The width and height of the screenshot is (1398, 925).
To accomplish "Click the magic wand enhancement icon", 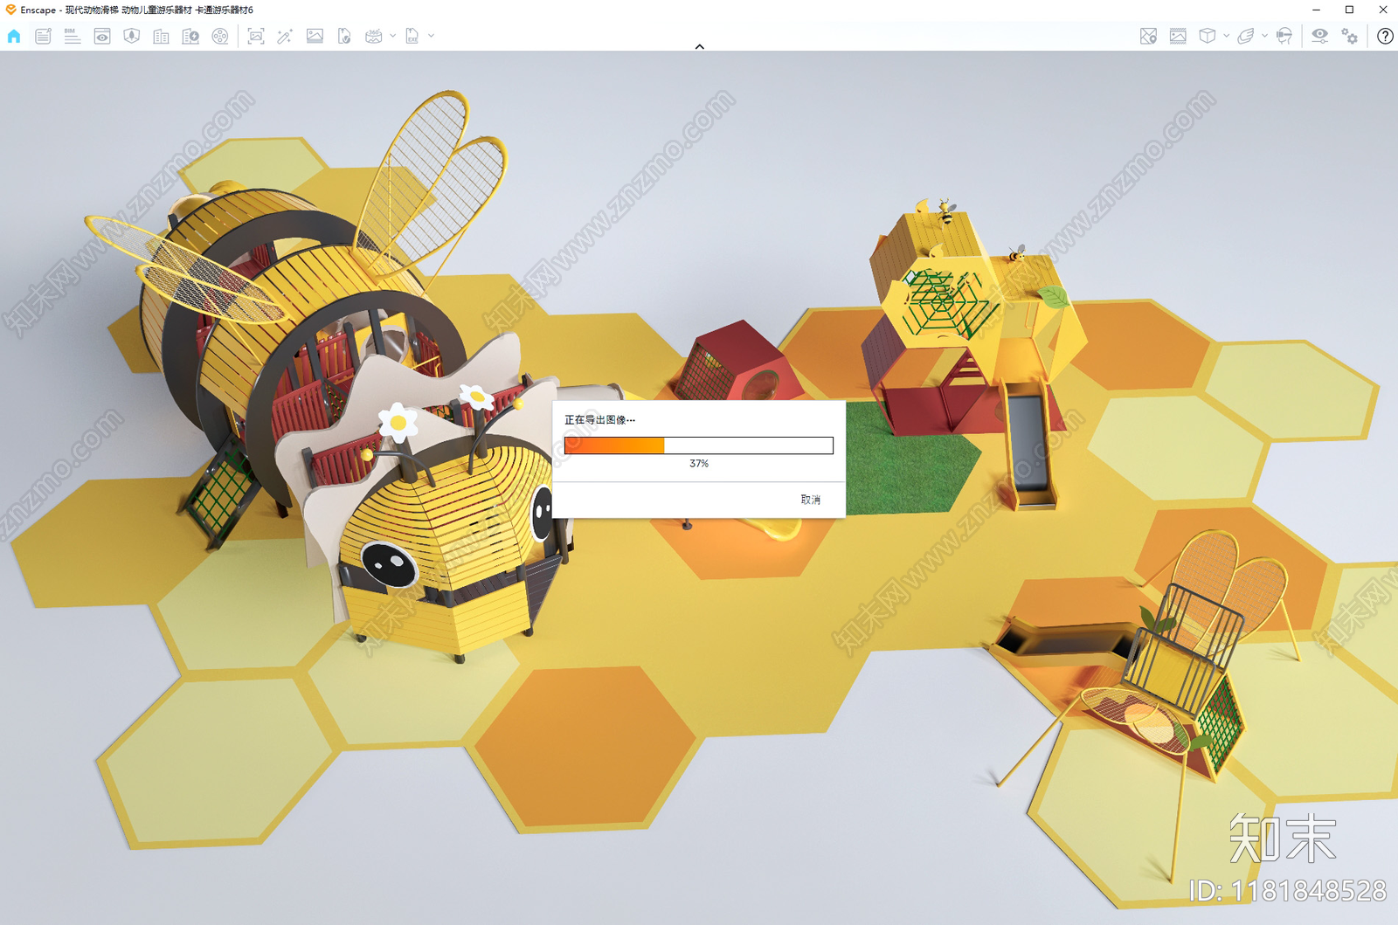I will click(x=285, y=36).
